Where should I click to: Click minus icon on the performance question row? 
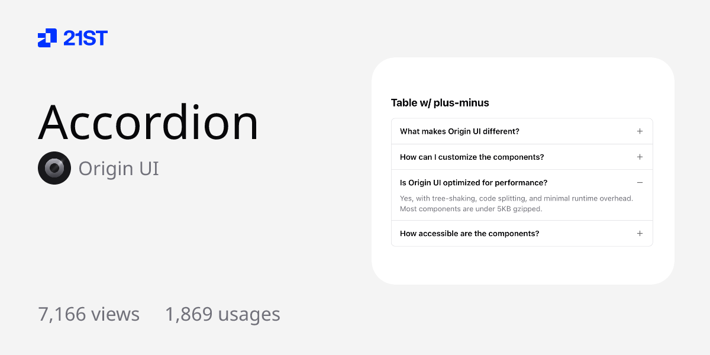pyautogui.click(x=640, y=183)
